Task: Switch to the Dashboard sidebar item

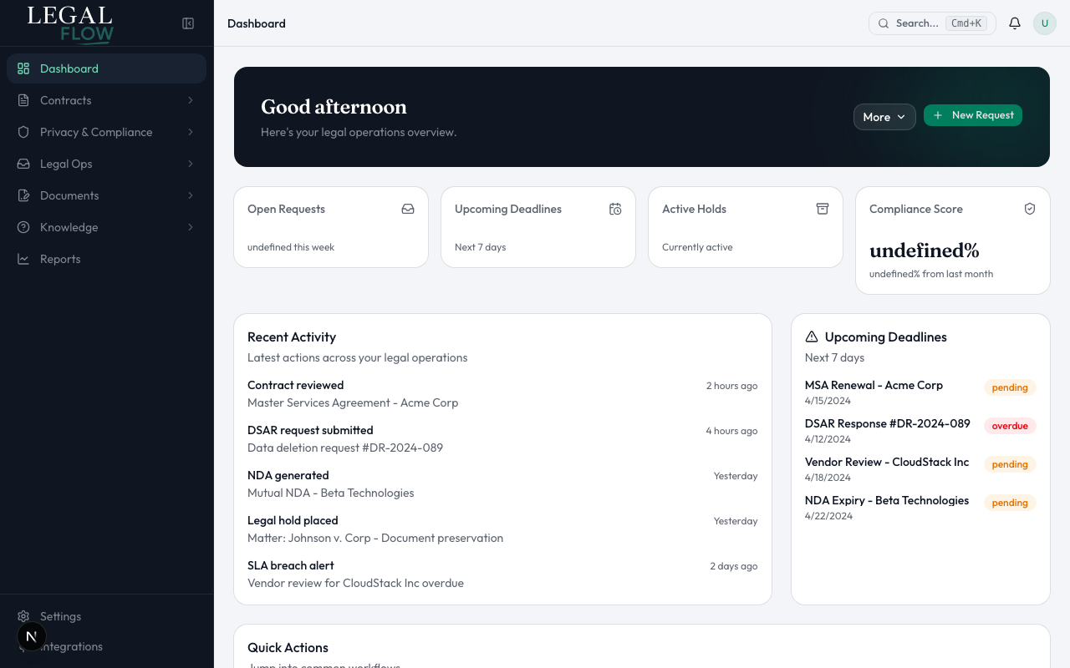Action: click(x=69, y=68)
